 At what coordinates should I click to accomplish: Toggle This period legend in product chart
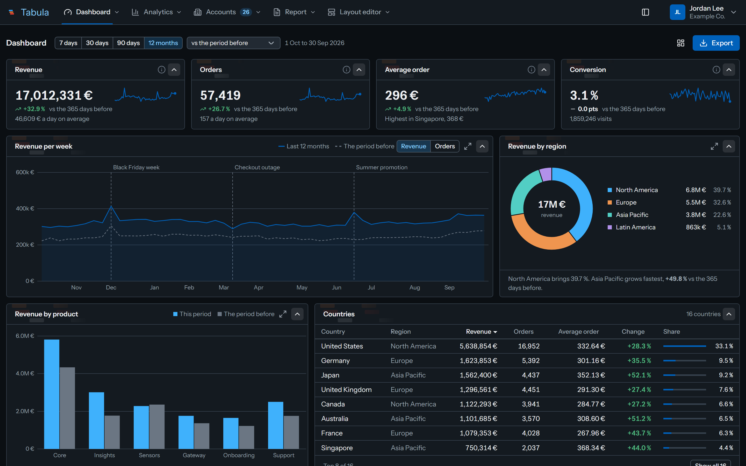(192, 314)
